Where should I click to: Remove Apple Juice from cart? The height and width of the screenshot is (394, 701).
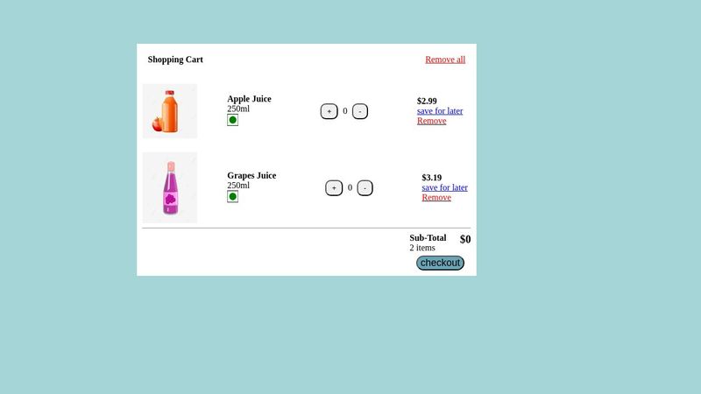[x=431, y=121]
